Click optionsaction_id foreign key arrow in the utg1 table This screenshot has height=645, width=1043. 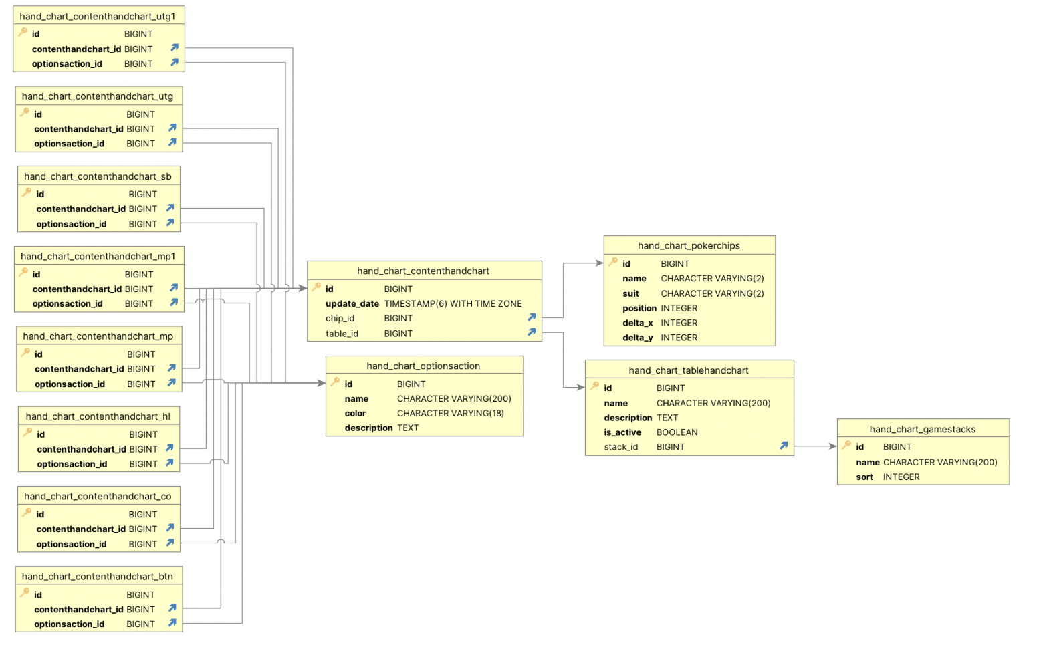pyautogui.click(x=175, y=62)
